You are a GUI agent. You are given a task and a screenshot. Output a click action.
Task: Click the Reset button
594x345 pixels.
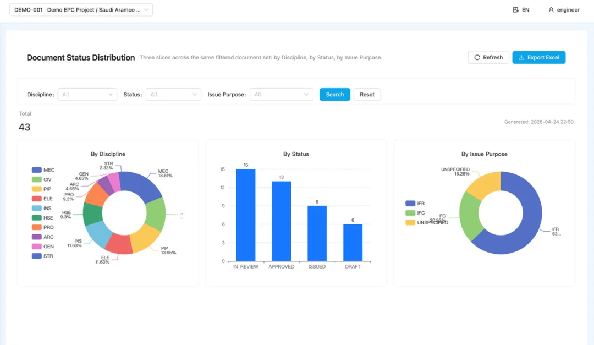[x=367, y=95]
